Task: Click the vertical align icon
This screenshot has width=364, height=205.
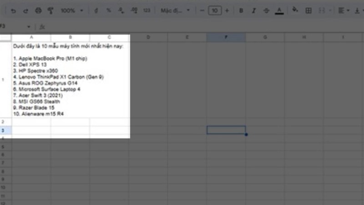Action: 357,10
